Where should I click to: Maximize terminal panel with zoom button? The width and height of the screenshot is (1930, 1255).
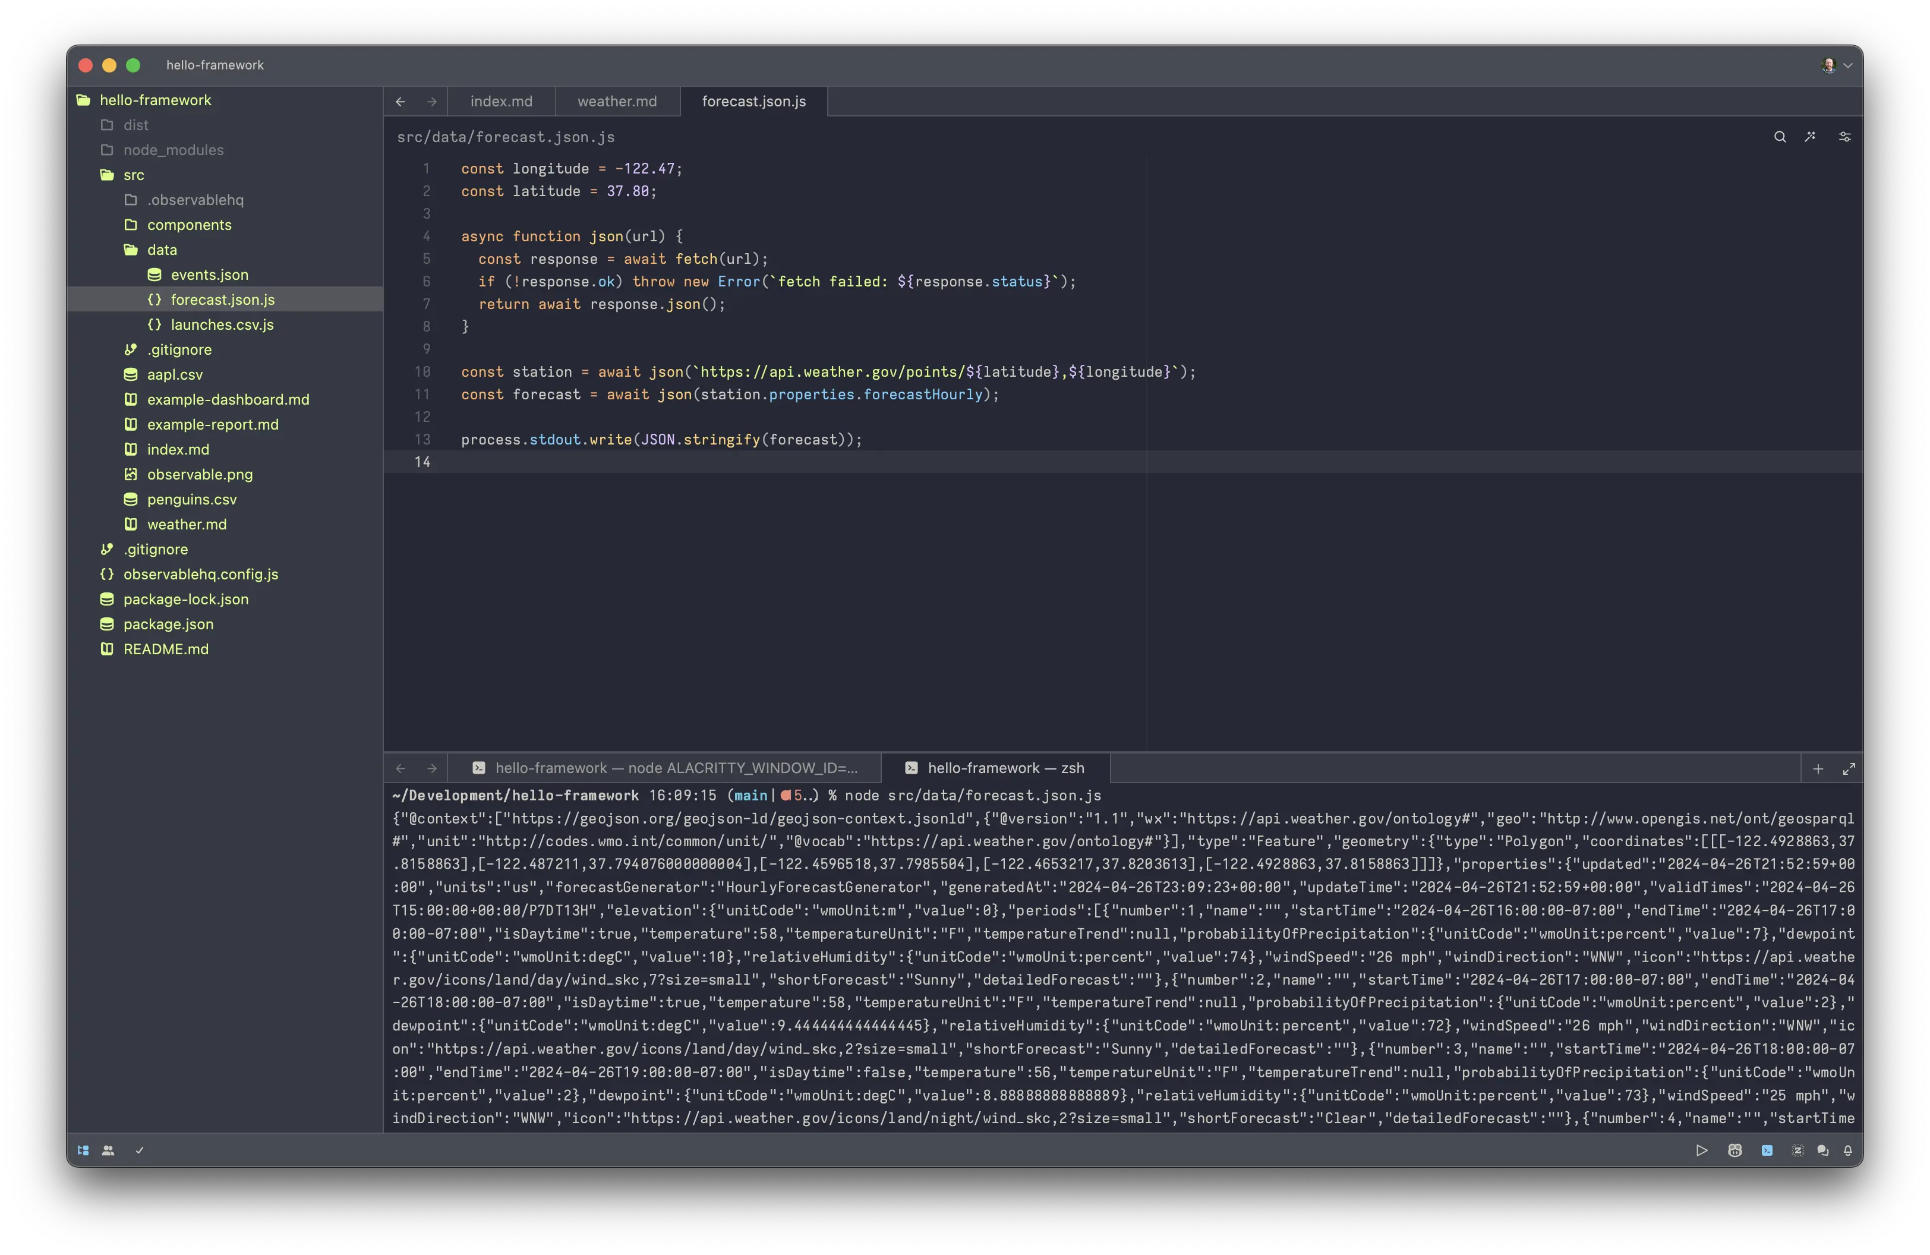pyautogui.click(x=1848, y=768)
